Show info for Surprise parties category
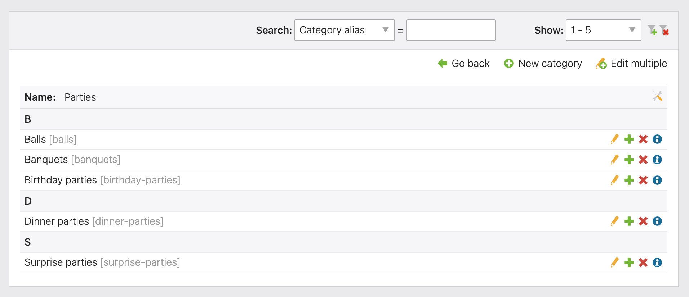689x297 pixels. tap(657, 262)
